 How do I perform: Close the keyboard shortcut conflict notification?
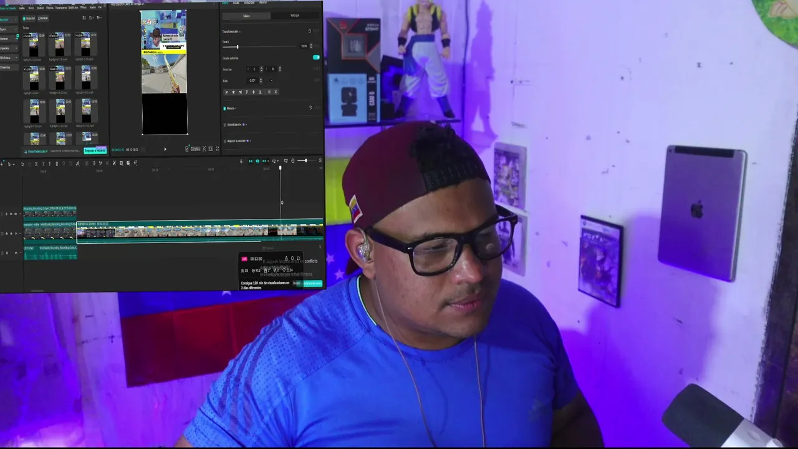320,247
